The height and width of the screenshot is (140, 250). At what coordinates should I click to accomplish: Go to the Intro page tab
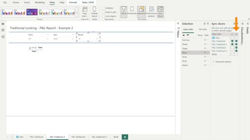pos(20,137)
